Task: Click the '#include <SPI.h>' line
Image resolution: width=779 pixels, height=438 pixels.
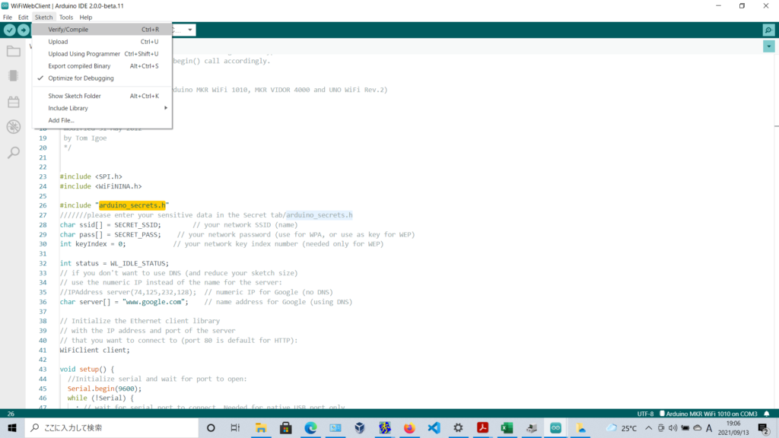Action: (x=91, y=176)
